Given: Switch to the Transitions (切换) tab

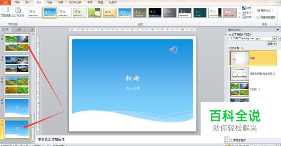Looking at the screenshot, I should pos(50,2).
